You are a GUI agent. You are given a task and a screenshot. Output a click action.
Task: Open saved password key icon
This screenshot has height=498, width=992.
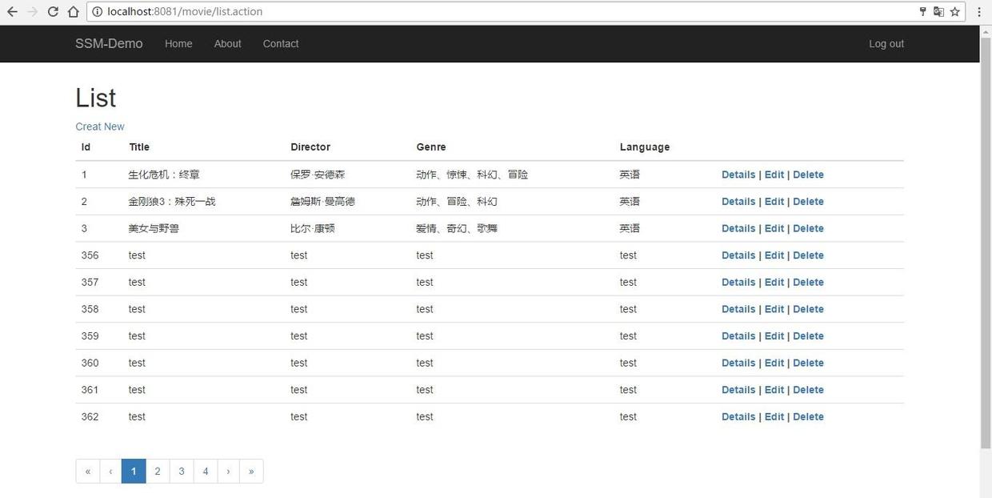coord(922,12)
